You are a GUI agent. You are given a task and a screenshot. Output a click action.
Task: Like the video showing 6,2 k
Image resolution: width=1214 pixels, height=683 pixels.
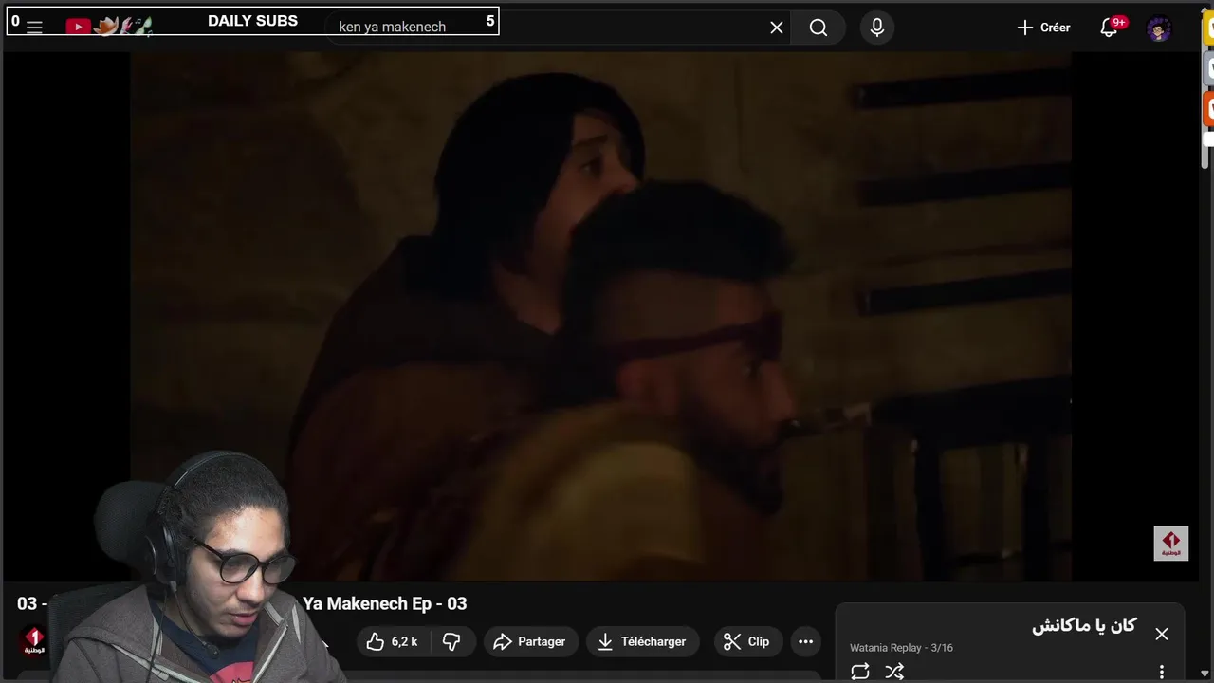[393, 641]
